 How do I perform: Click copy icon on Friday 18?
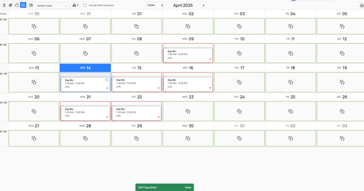click(290, 82)
